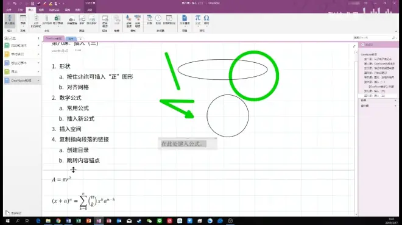Insert the current time with clock icon
The width and height of the screenshot is (402, 225).
(158, 20)
